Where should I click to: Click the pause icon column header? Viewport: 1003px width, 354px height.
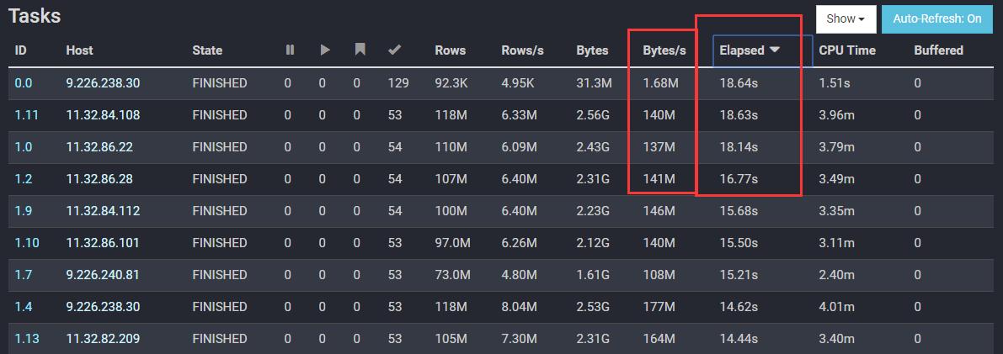click(x=290, y=50)
